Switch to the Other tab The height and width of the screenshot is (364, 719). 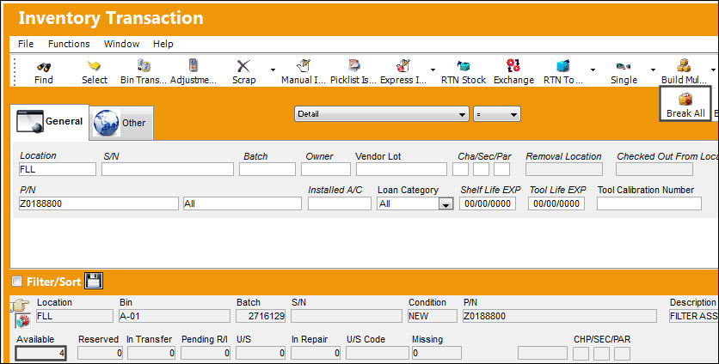pyautogui.click(x=121, y=123)
